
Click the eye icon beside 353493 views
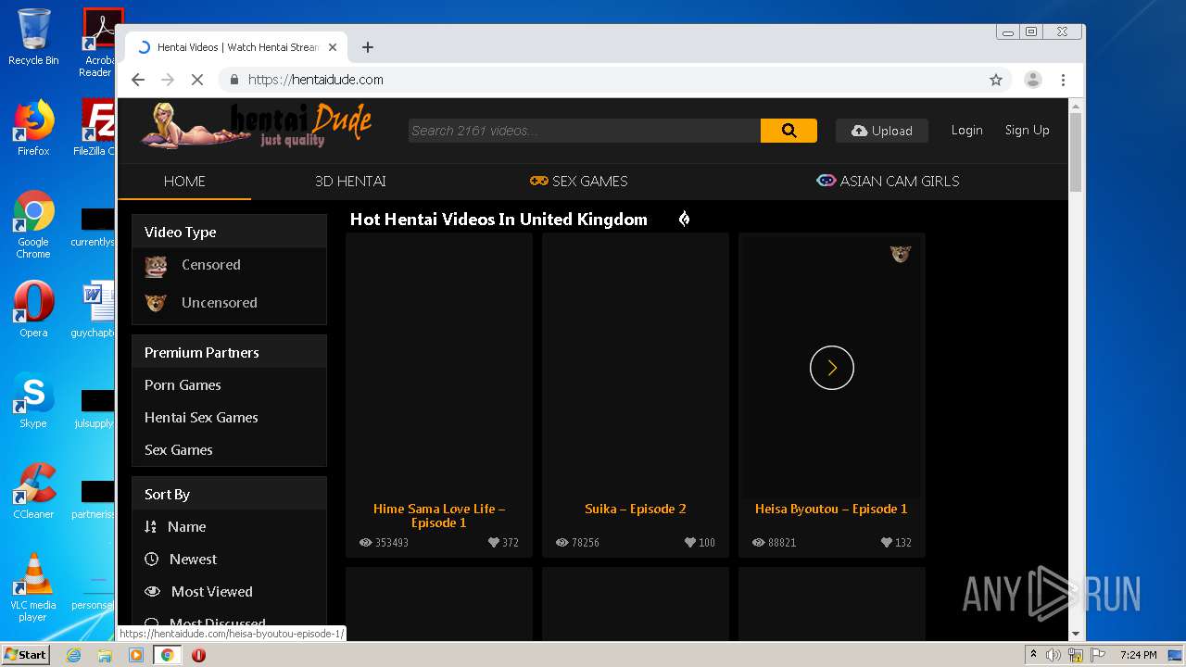point(365,543)
